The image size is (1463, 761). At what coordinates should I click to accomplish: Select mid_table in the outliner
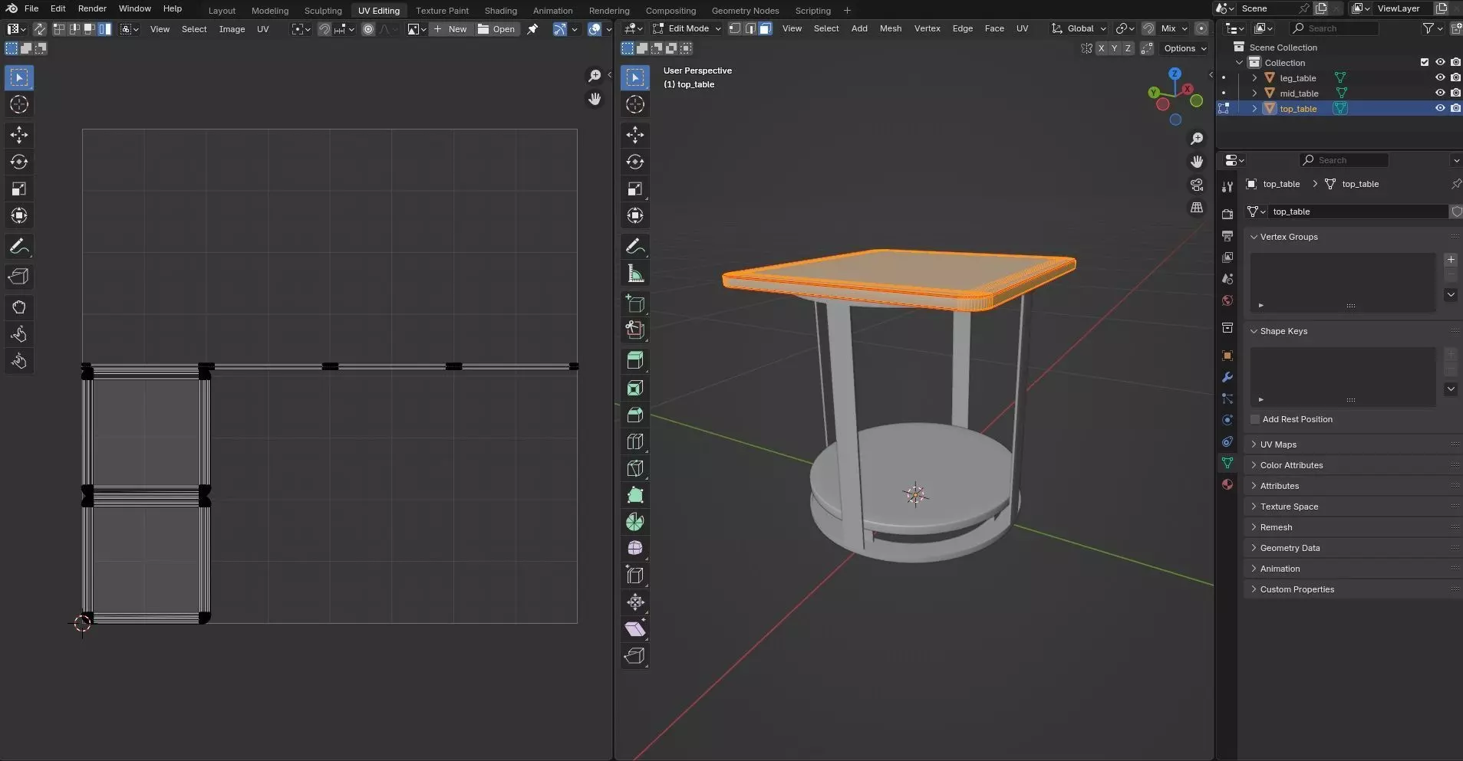pos(1299,93)
